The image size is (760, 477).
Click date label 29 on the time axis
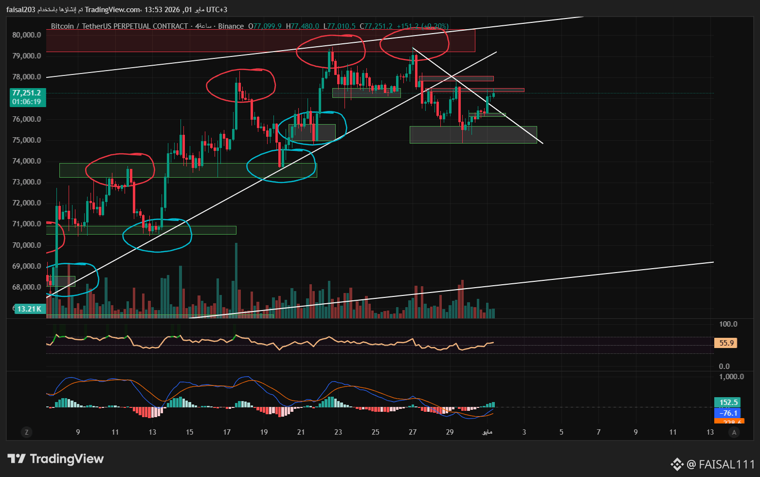[450, 432]
